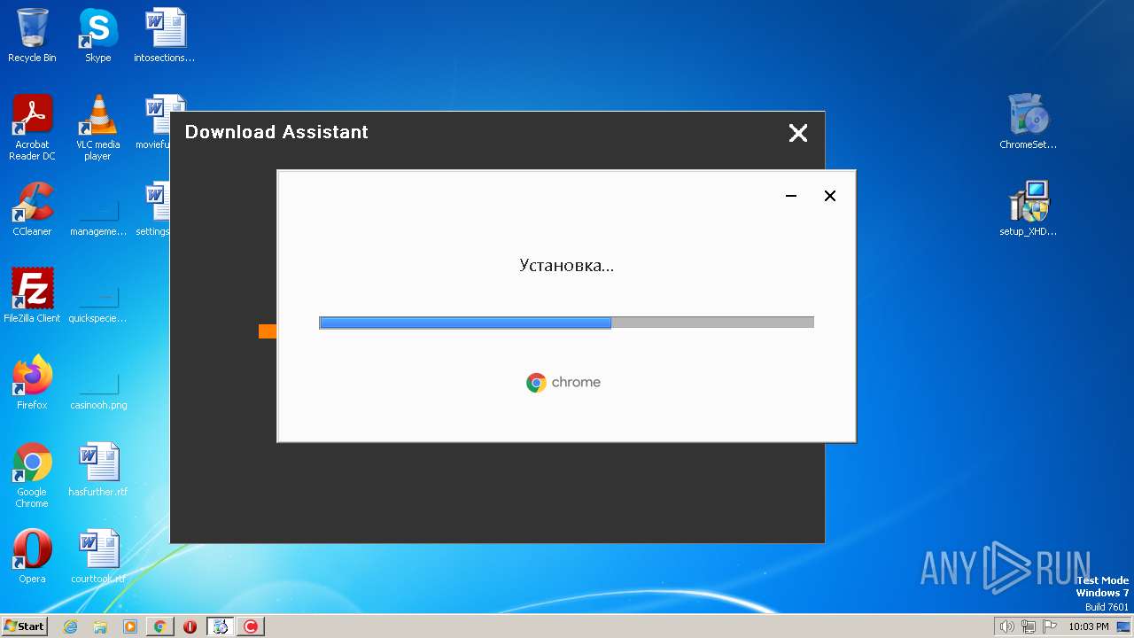The width and height of the screenshot is (1134, 638).
Task: Open the volume control tray icon
Action: point(1006,626)
